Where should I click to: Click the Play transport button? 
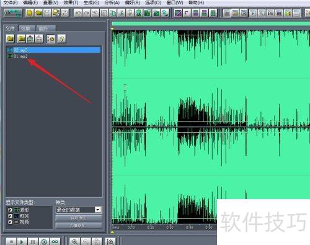coord(22,241)
